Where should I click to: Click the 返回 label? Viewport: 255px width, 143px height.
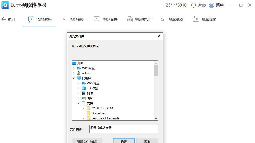click(x=11, y=20)
